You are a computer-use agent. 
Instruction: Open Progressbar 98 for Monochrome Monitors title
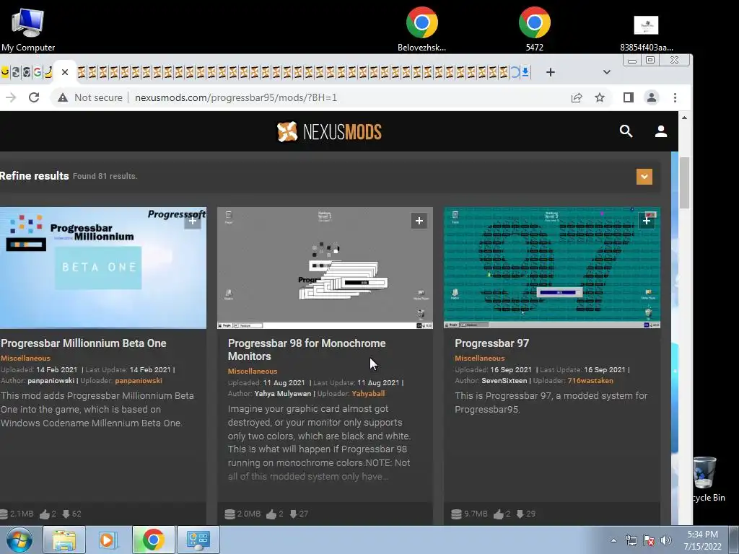pos(306,350)
